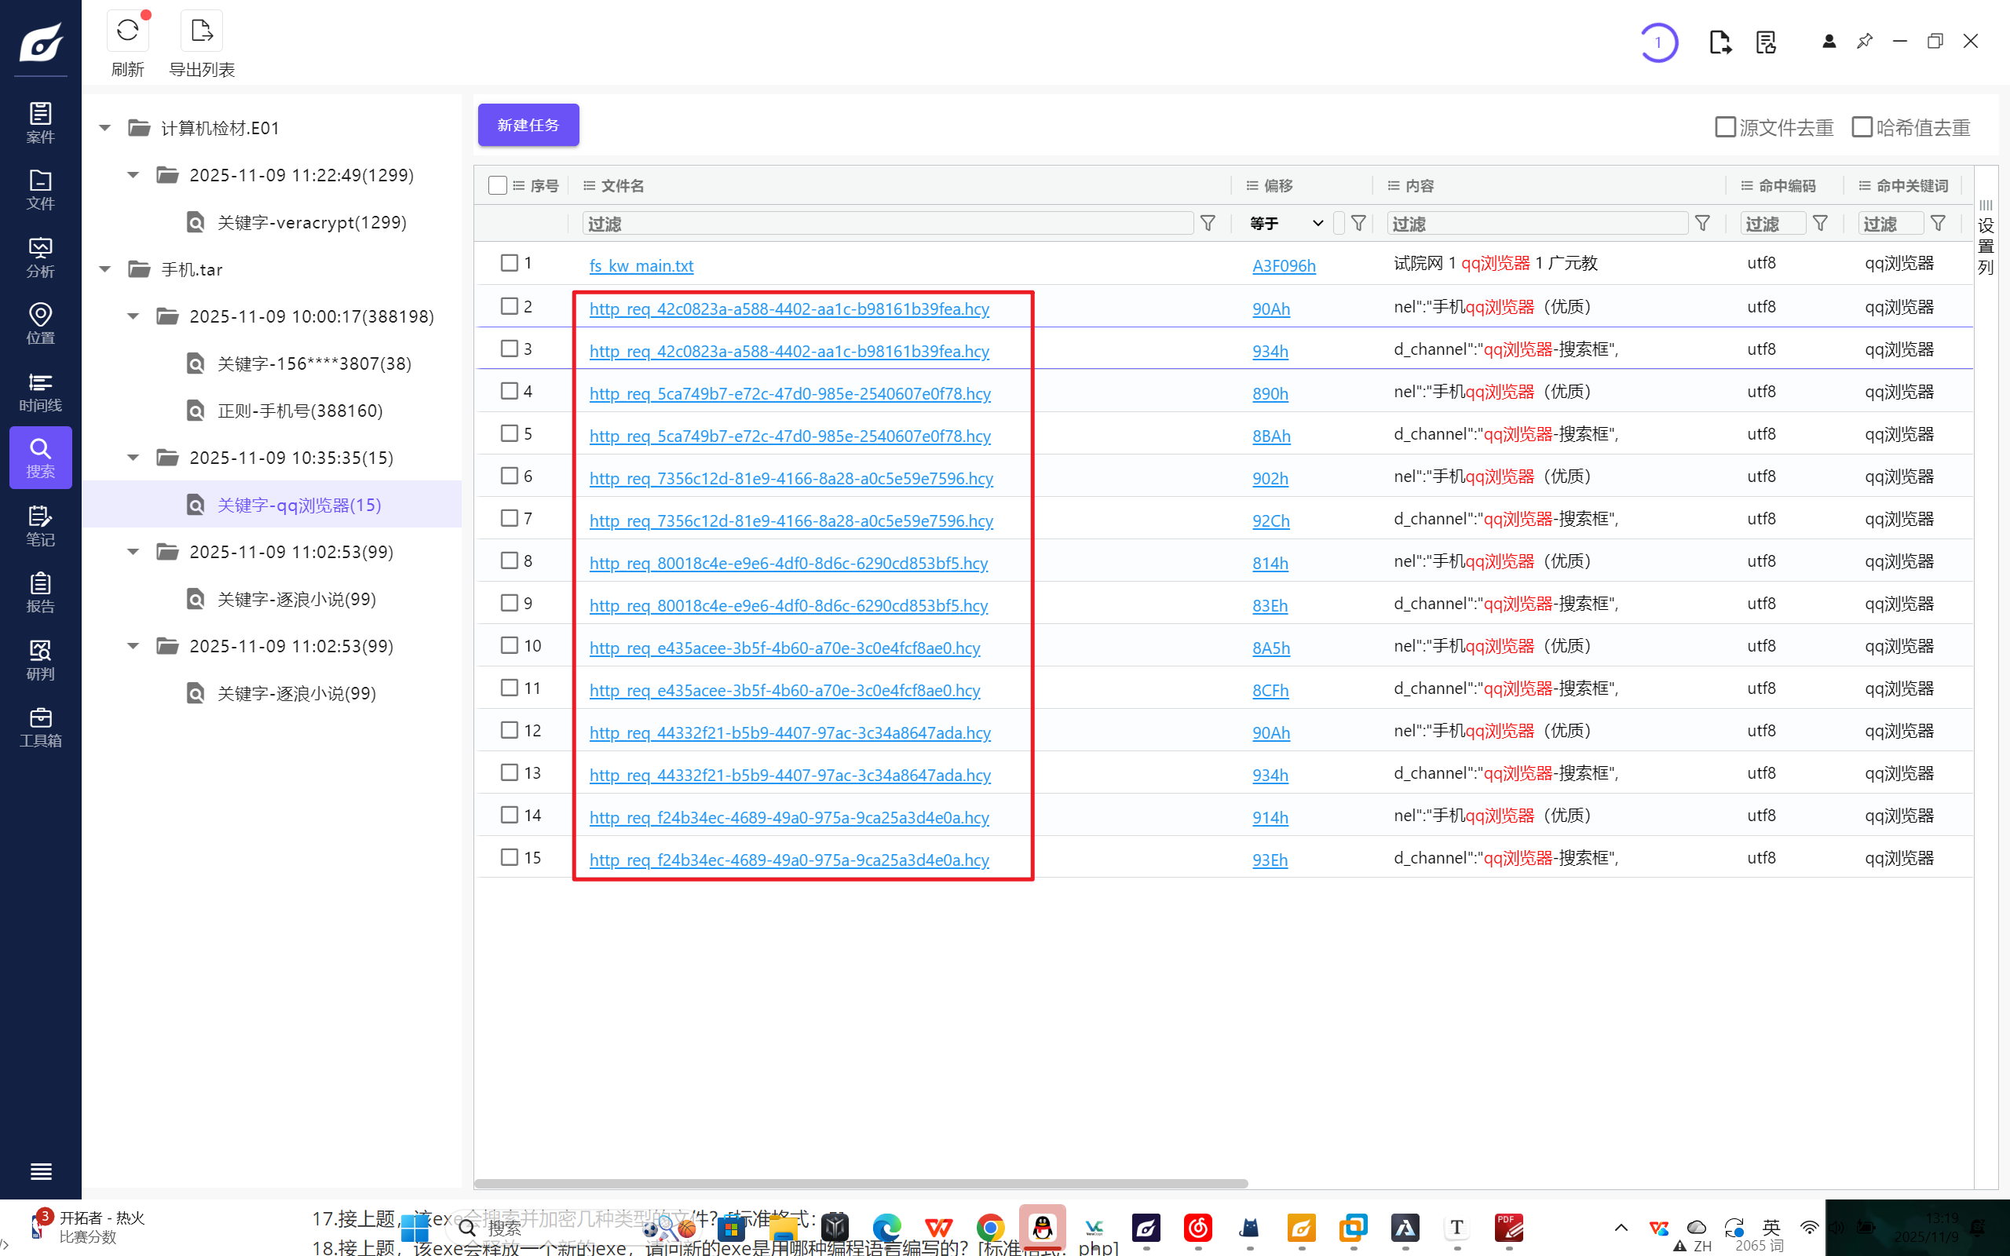This screenshot has width=2010, height=1256.
Task: Click the filter funnel icon beside 文件名 filter
Action: click(x=1208, y=224)
